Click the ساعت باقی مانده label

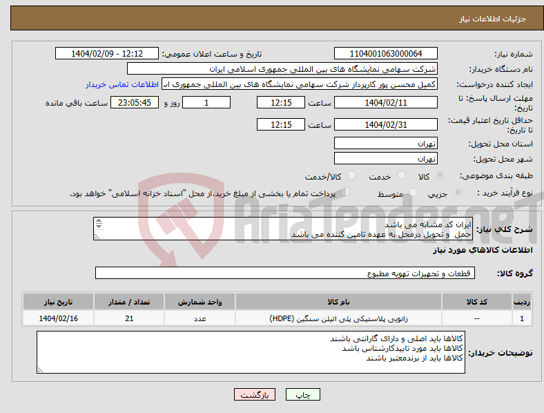click(x=77, y=103)
